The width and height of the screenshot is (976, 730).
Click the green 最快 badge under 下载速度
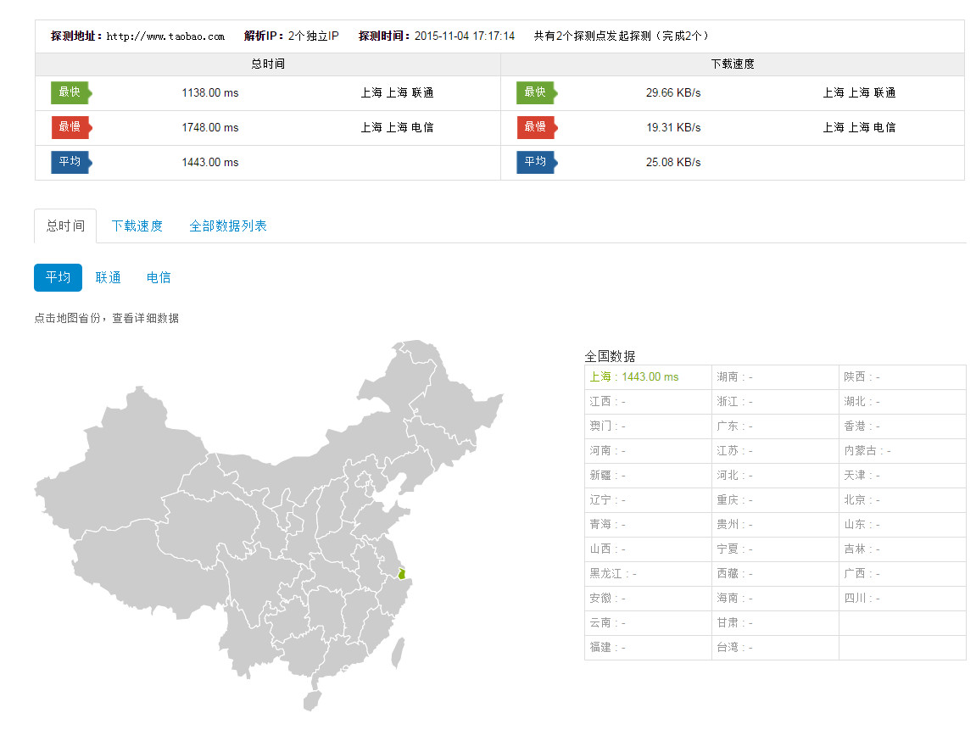coord(535,92)
